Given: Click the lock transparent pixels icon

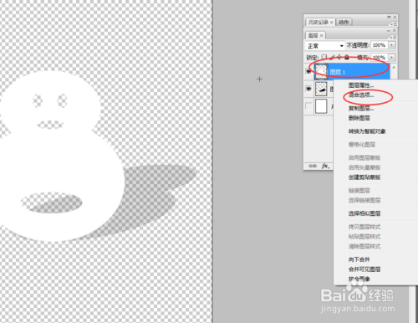Looking at the screenshot, I should pos(324,57).
